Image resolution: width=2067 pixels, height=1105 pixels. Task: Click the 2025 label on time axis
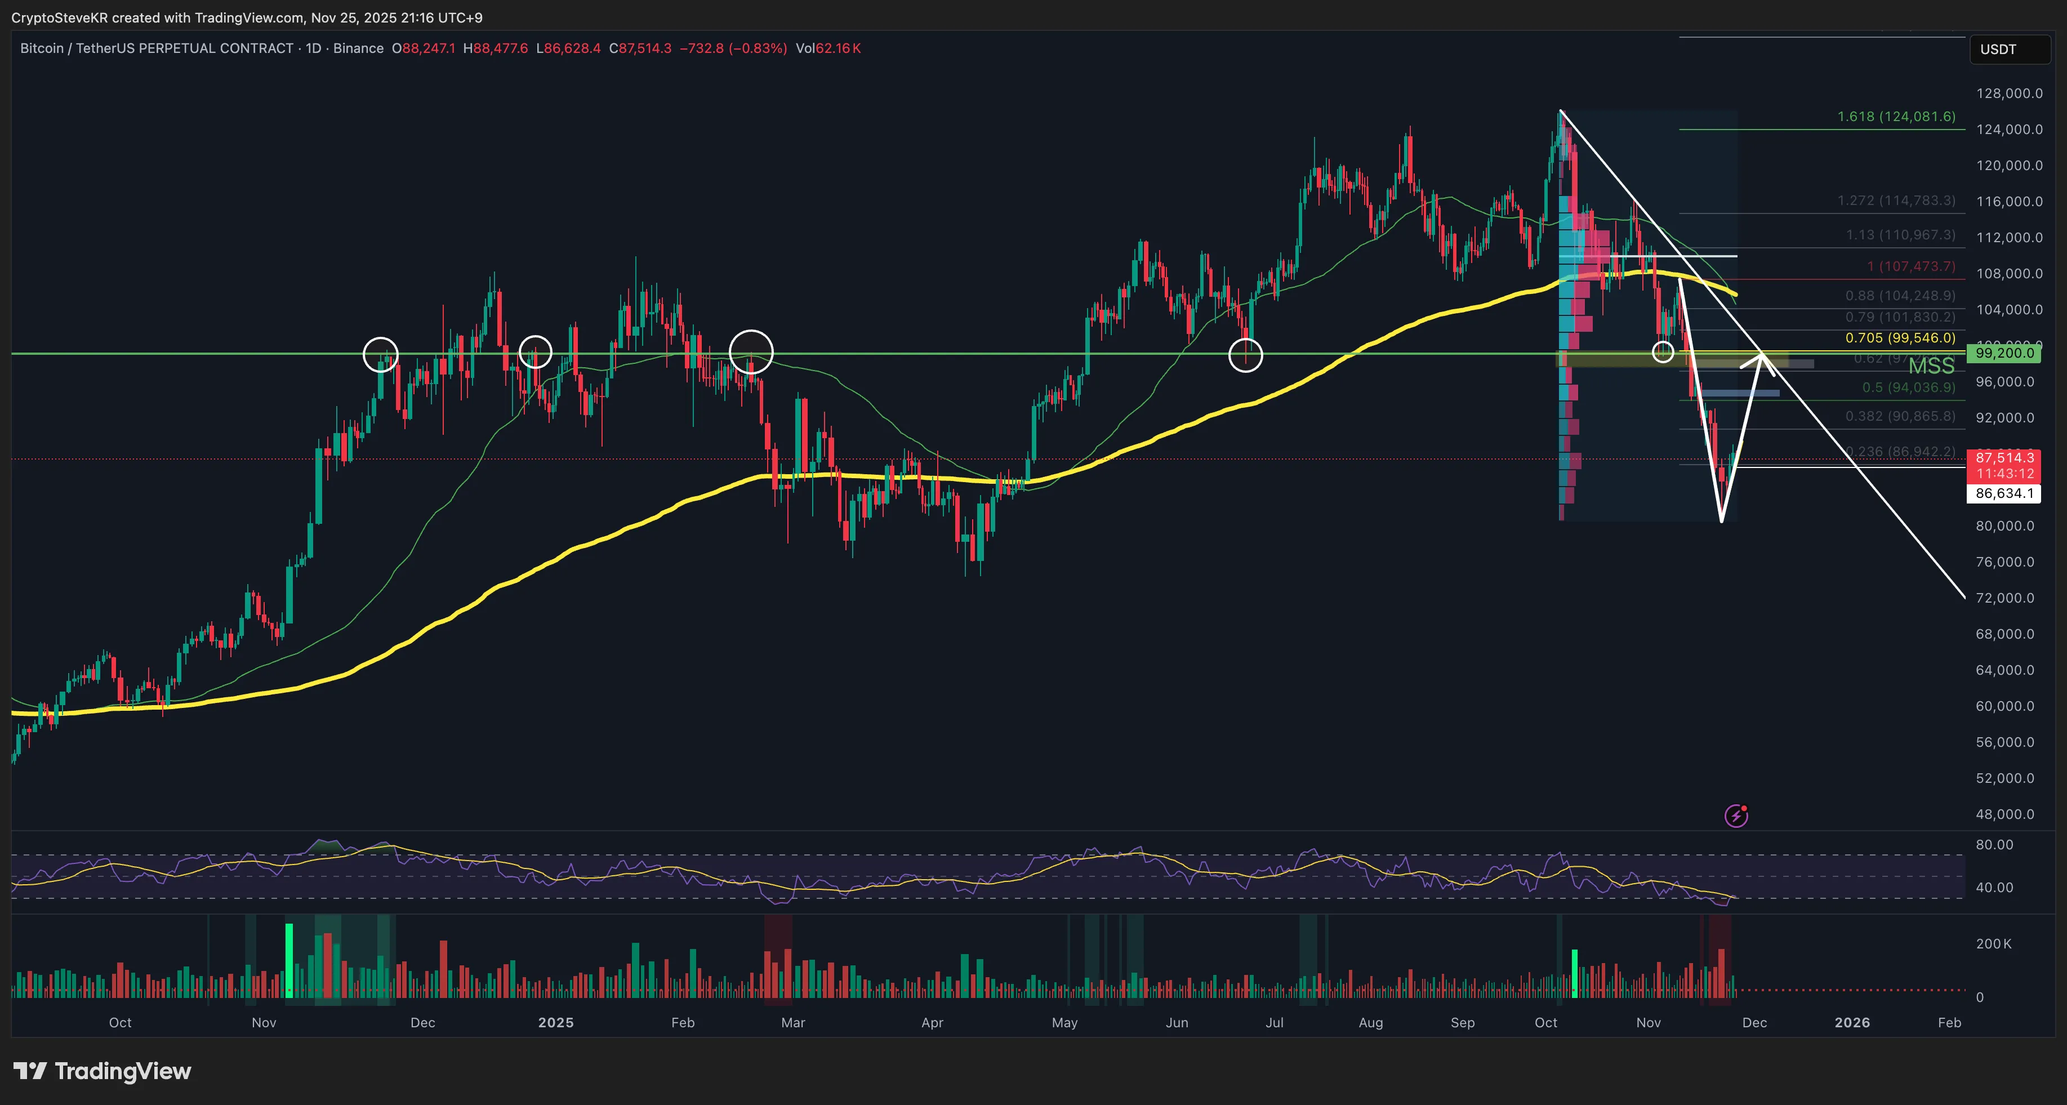pos(555,1022)
